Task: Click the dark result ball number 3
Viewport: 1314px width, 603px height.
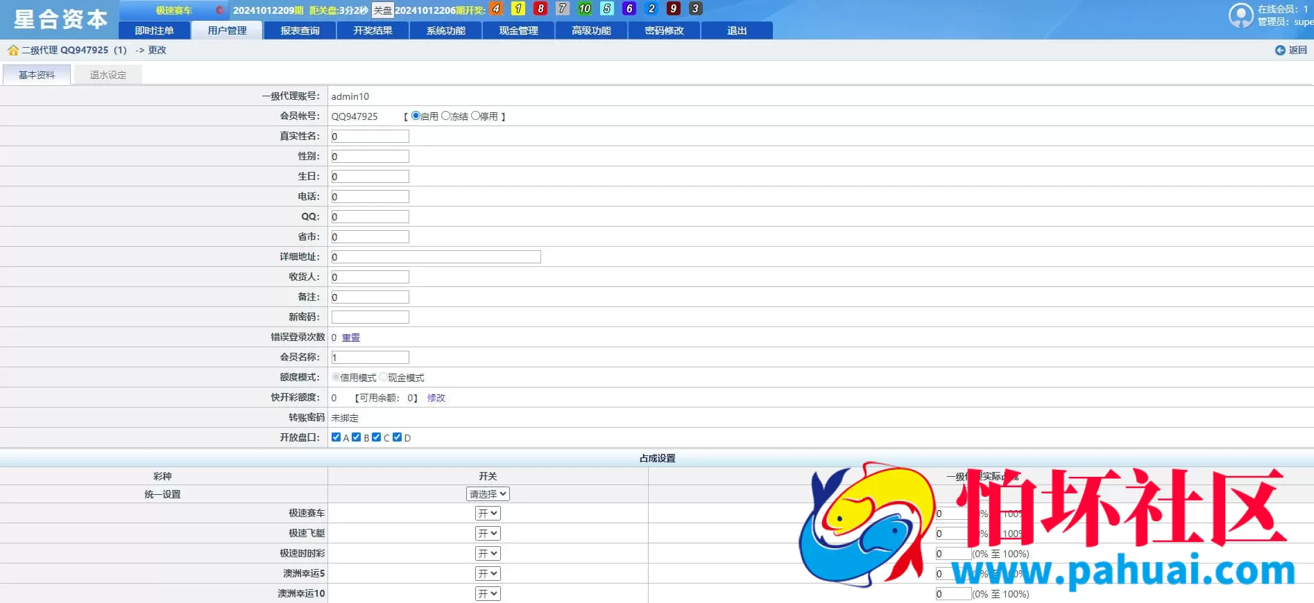Action: (696, 9)
